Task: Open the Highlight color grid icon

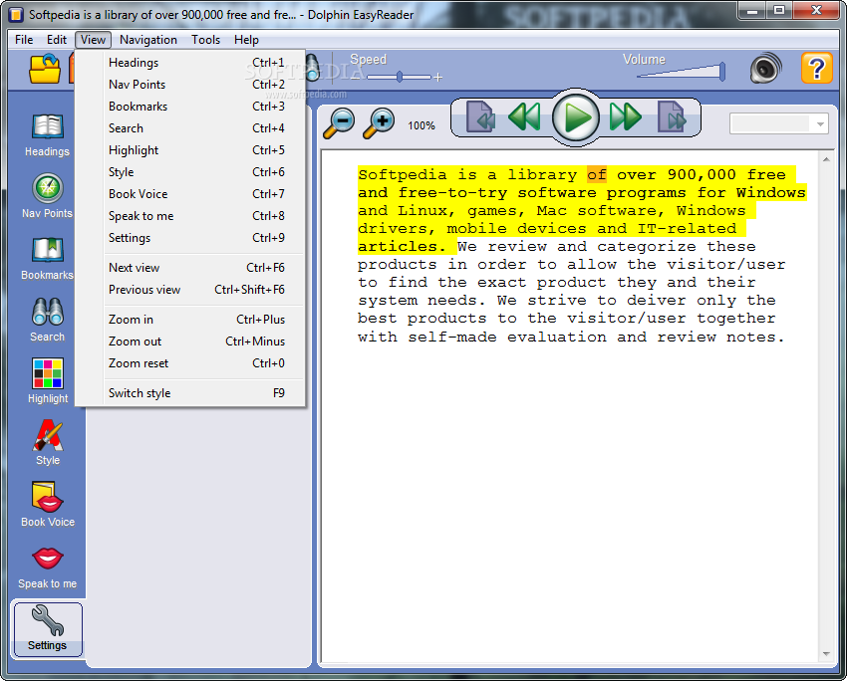Action: [48, 373]
